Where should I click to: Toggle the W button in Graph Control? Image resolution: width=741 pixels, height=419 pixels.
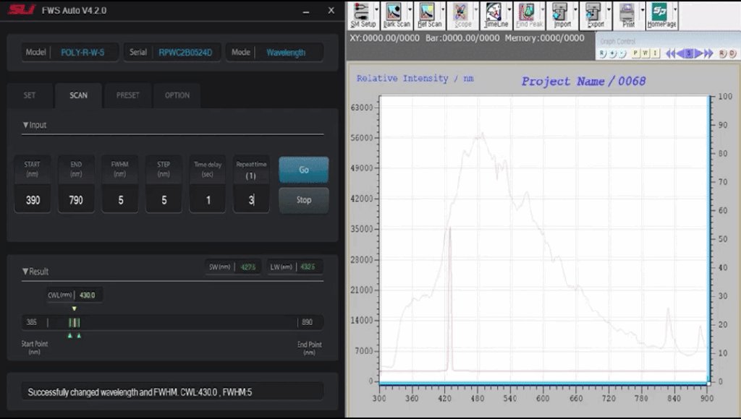[645, 53]
